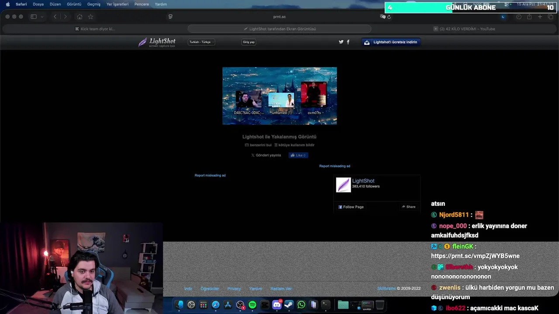Click Report misleading ad link below the tweet button

pyautogui.click(x=210, y=175)
